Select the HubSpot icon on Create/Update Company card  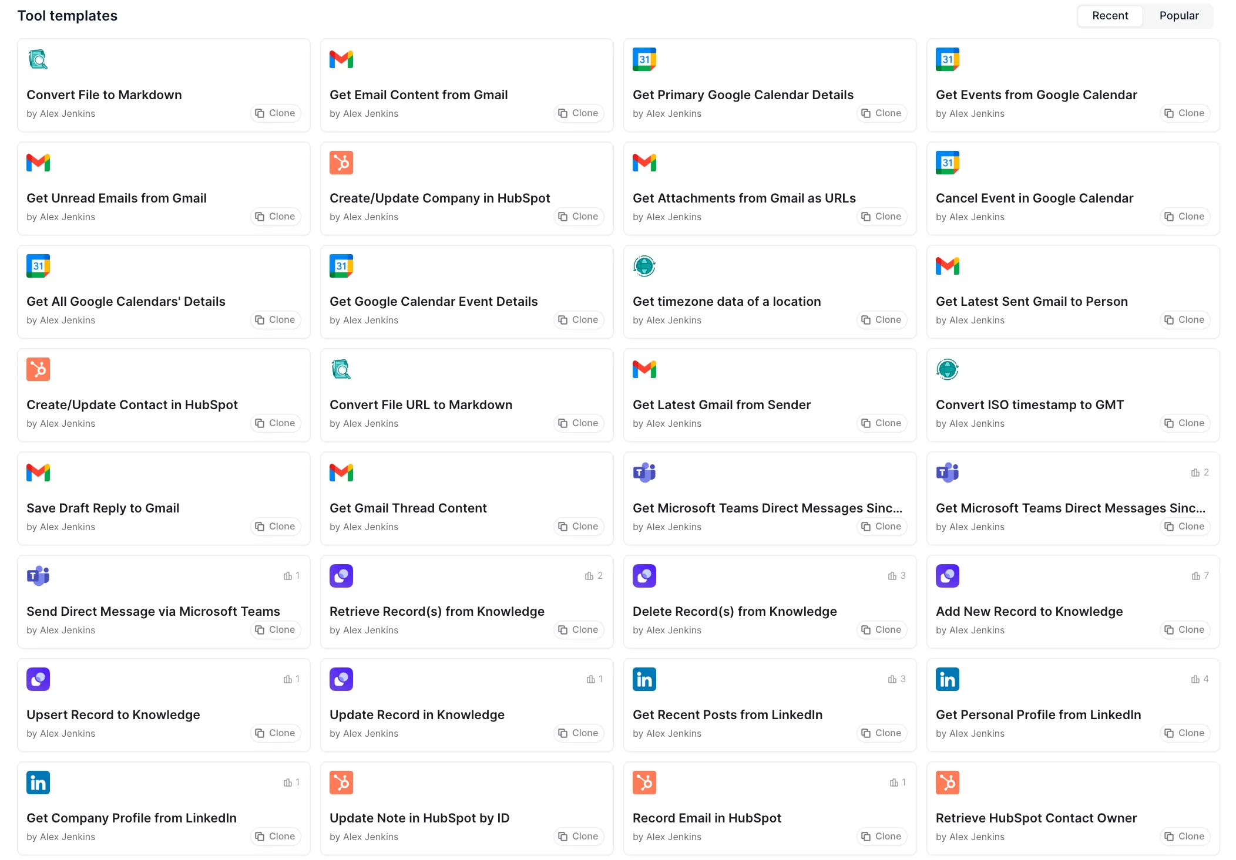[x=341, y=163]
